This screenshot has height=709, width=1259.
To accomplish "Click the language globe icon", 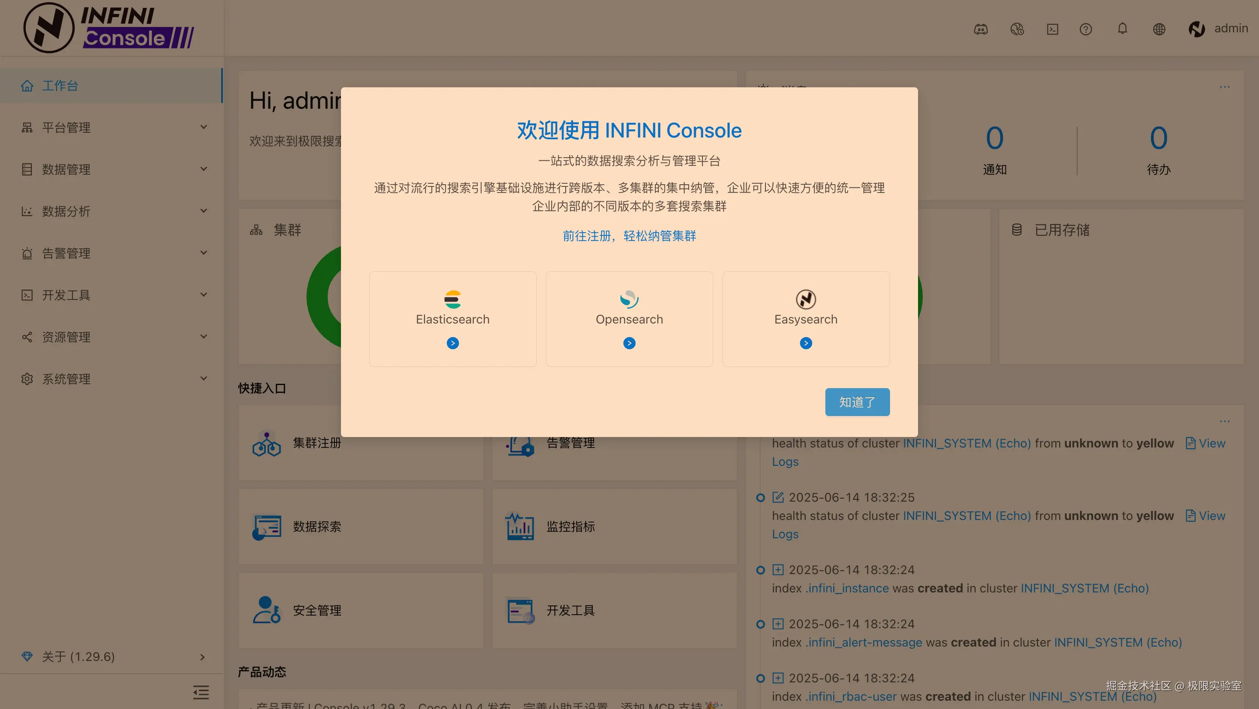I will pos(1159,29).
